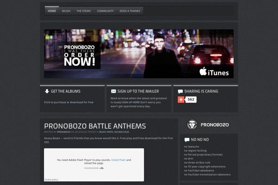Click the 'no three strikes rule' line
This screenshot has width=278, height=185.
pos(197,162)
